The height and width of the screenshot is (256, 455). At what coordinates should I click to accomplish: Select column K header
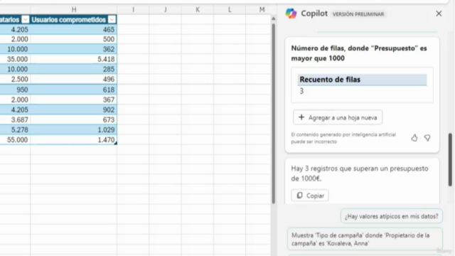click(x=198, y=9)
